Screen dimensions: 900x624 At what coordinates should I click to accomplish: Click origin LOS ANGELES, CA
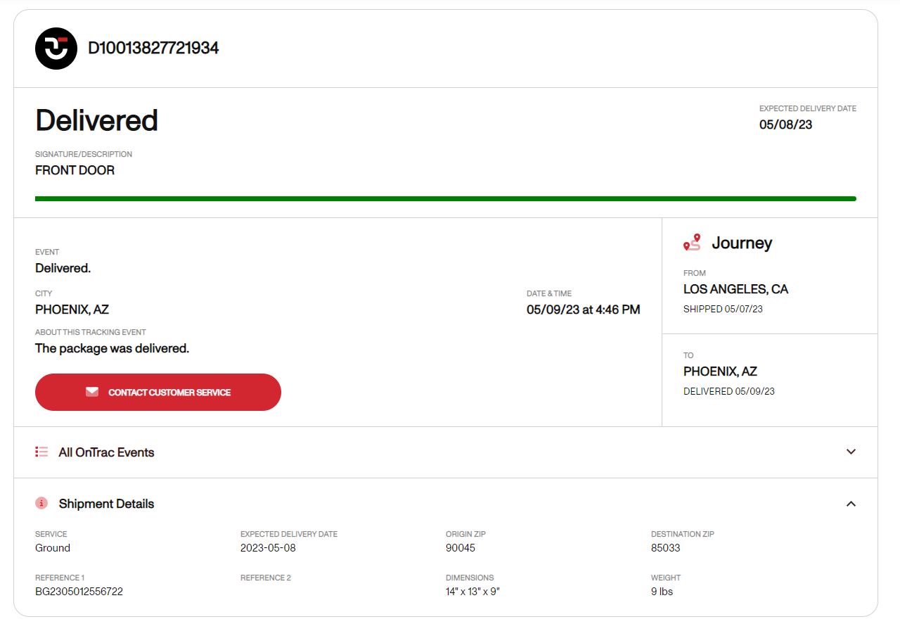(x=736, y=289)
